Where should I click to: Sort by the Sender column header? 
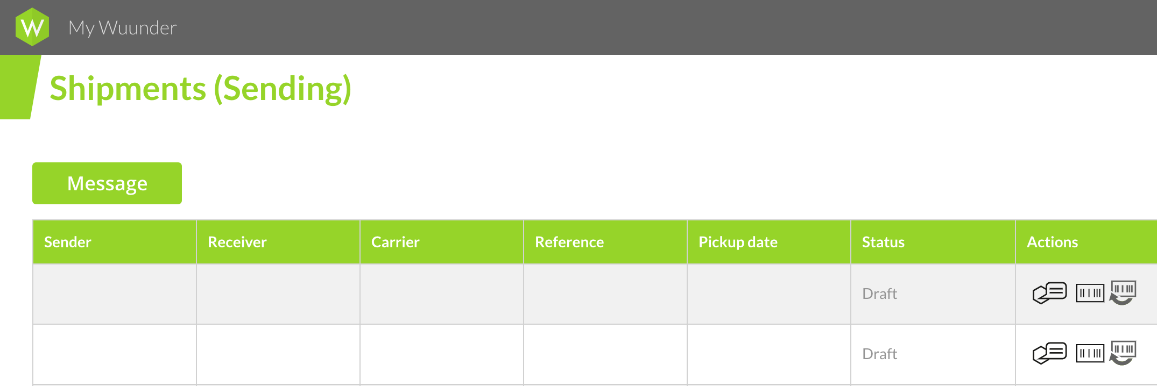(67, 242)
